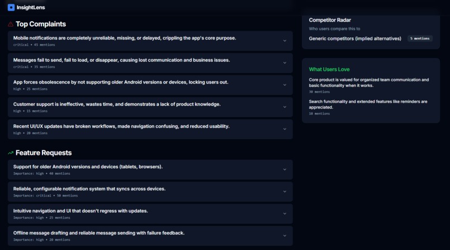Expand the messages fail to send complaint chevron
The image size is (450, 250).
coord(285,63)
